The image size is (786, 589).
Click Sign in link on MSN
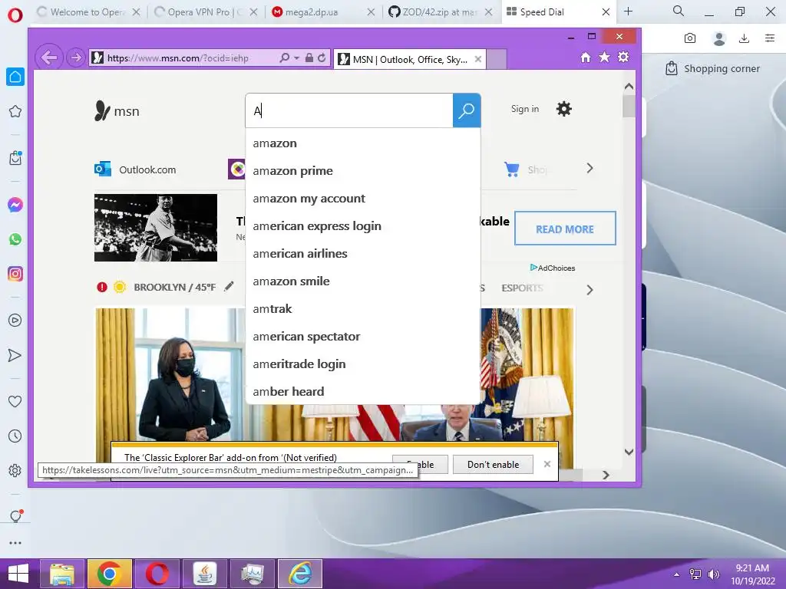(x=525, y=109)
